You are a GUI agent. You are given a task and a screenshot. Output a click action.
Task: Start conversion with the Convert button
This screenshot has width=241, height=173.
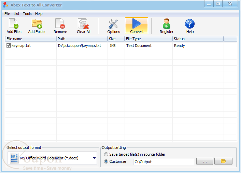click(137, 26)
